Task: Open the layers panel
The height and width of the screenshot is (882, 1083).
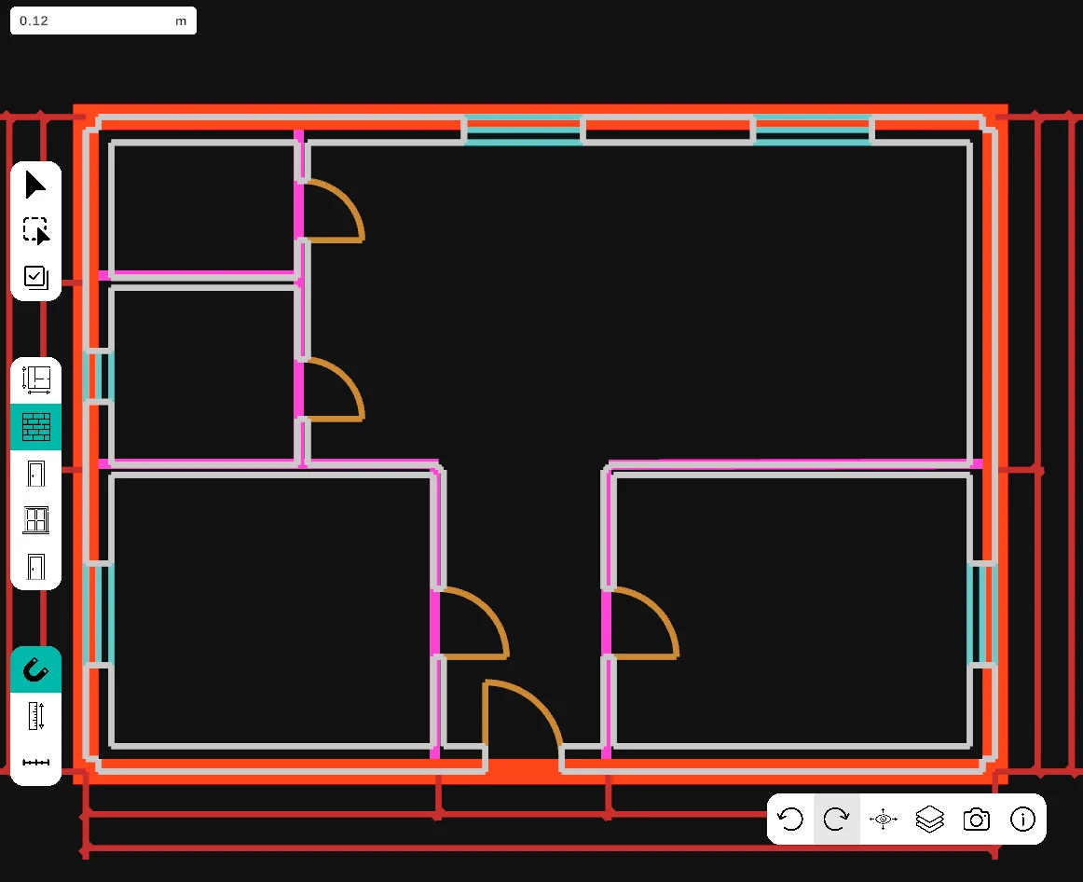Action: (x=929, y=820)
